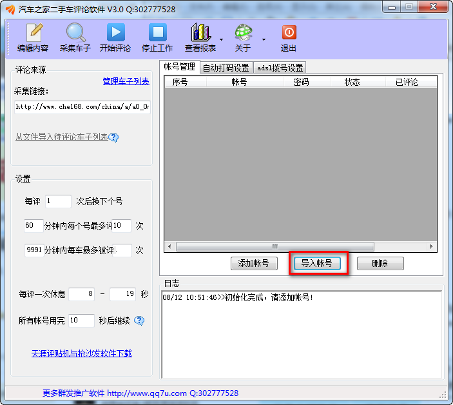Click help icon next to 秒后继续

tap(139, 321)
